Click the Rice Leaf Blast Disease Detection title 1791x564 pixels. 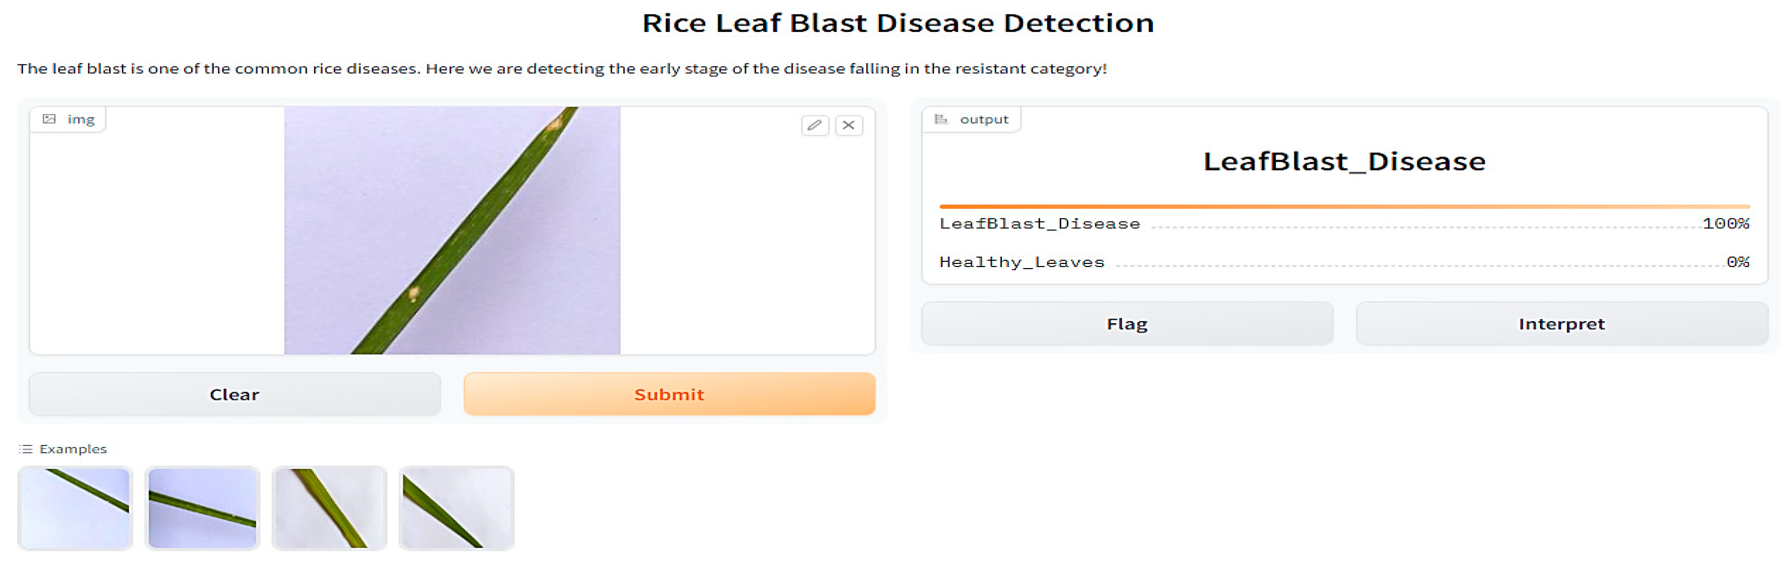(897, 23)
